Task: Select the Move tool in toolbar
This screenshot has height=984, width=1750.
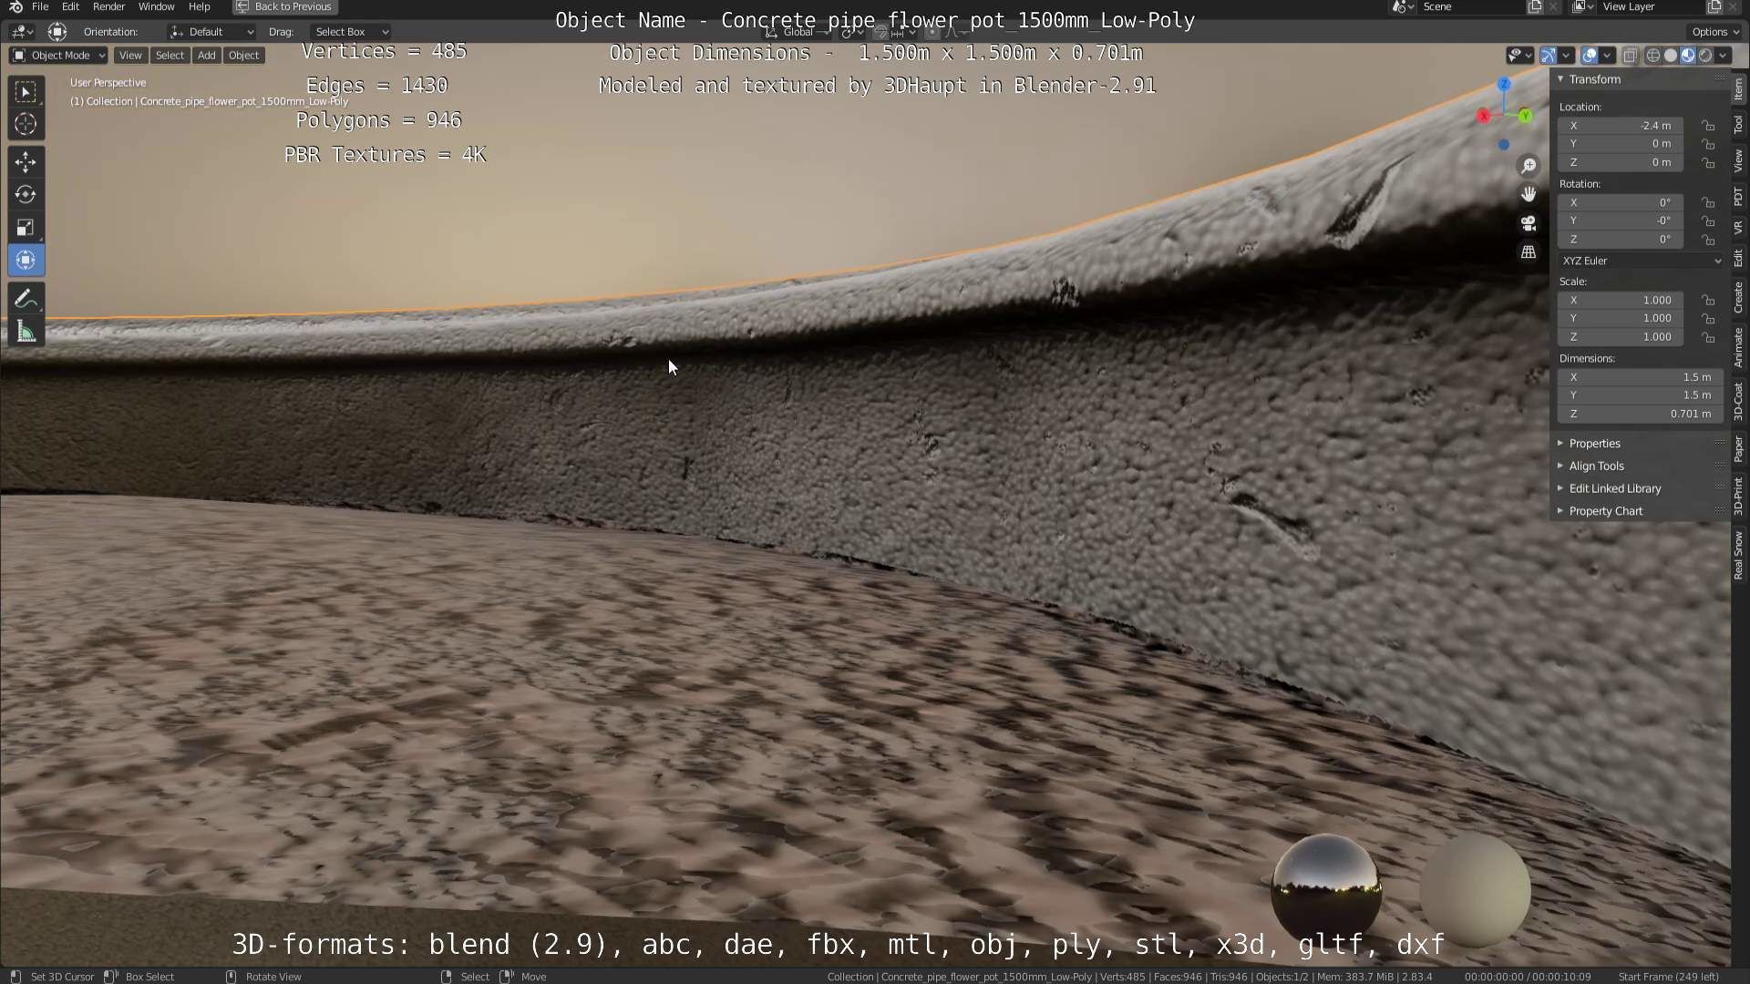Action: pos(26,162)
